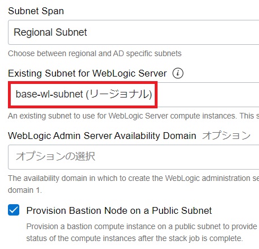Viewport: 259px width, 249px height.
Task: Click Provision a bastion compute instance description
Action: pos(143,226)
